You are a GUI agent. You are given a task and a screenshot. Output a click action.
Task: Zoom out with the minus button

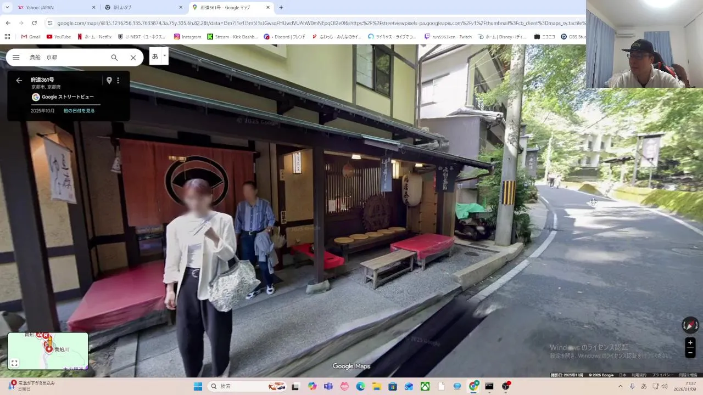pyautogui.click(x=690, y=353)
